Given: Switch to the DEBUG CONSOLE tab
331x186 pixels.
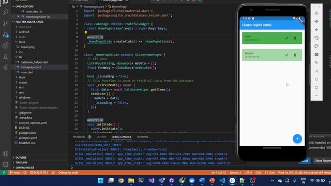Looking at the screenshot, I should coord(122,137).
